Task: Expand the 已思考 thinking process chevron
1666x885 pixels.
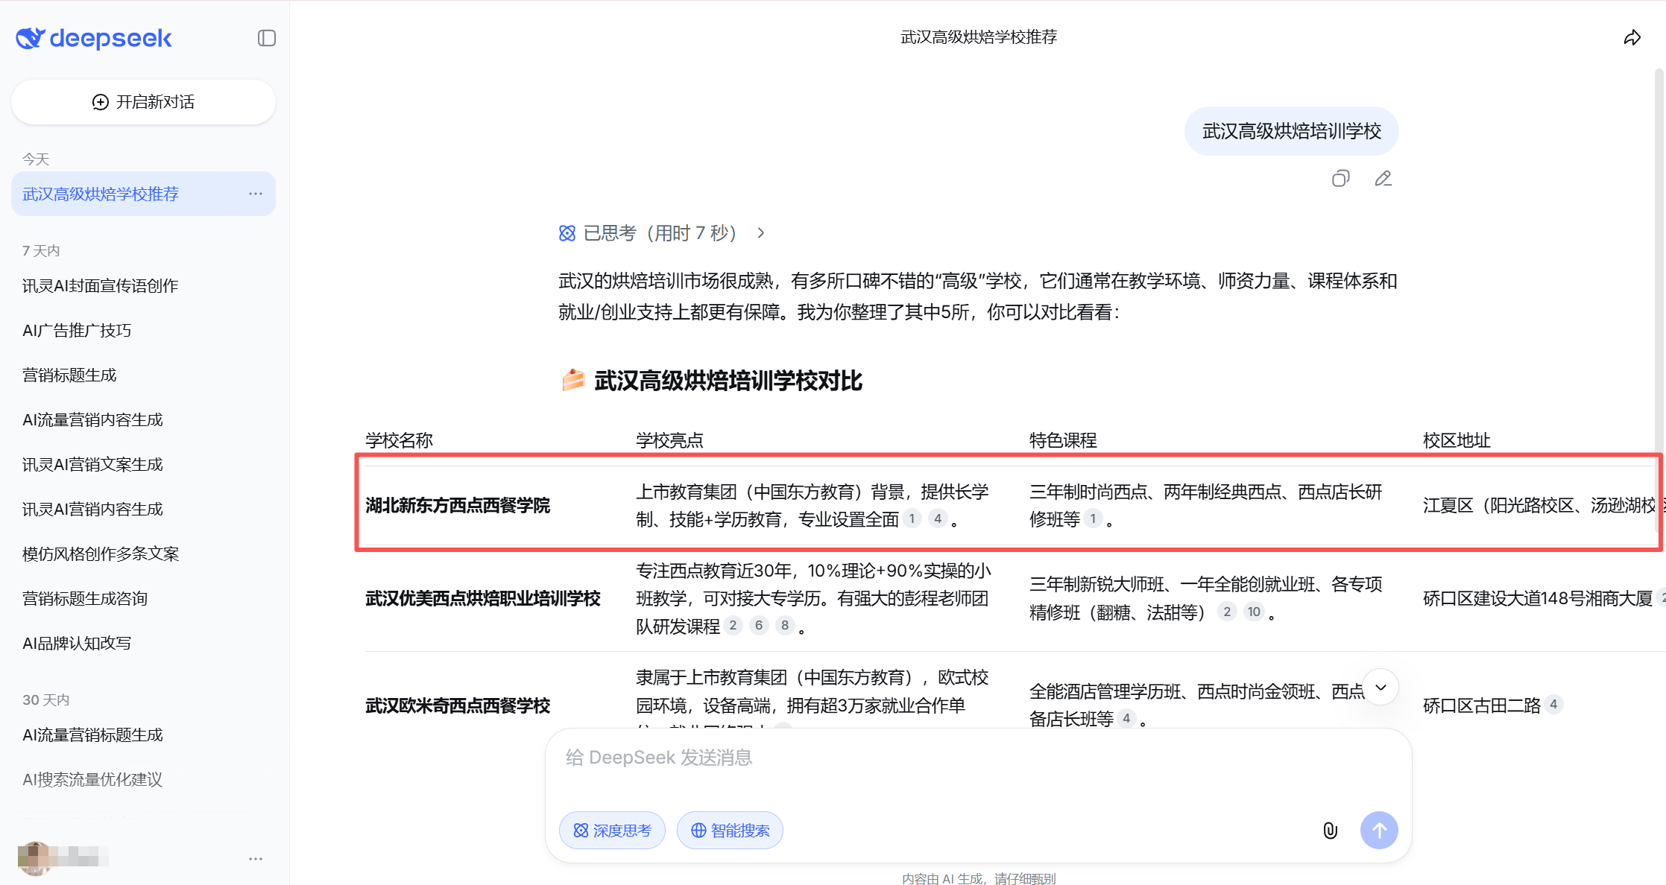Action: [x=760, y=233]
